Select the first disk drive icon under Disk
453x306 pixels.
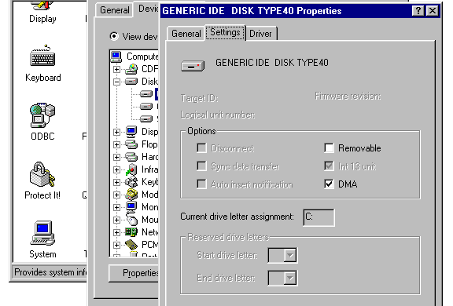146,94
